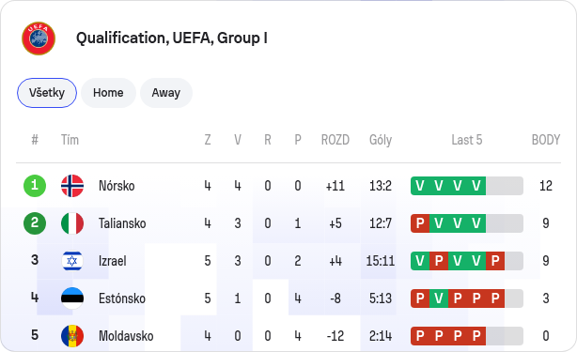This screenshot has width=577, height=352.
Task: Click the Norway flag icon
Action: [x=72, y=186]
